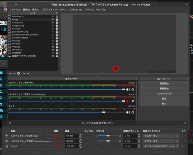This screenshot has height=155, width=193.
Task: Open the シーンコレクション menu
Action: pos(71,10)
